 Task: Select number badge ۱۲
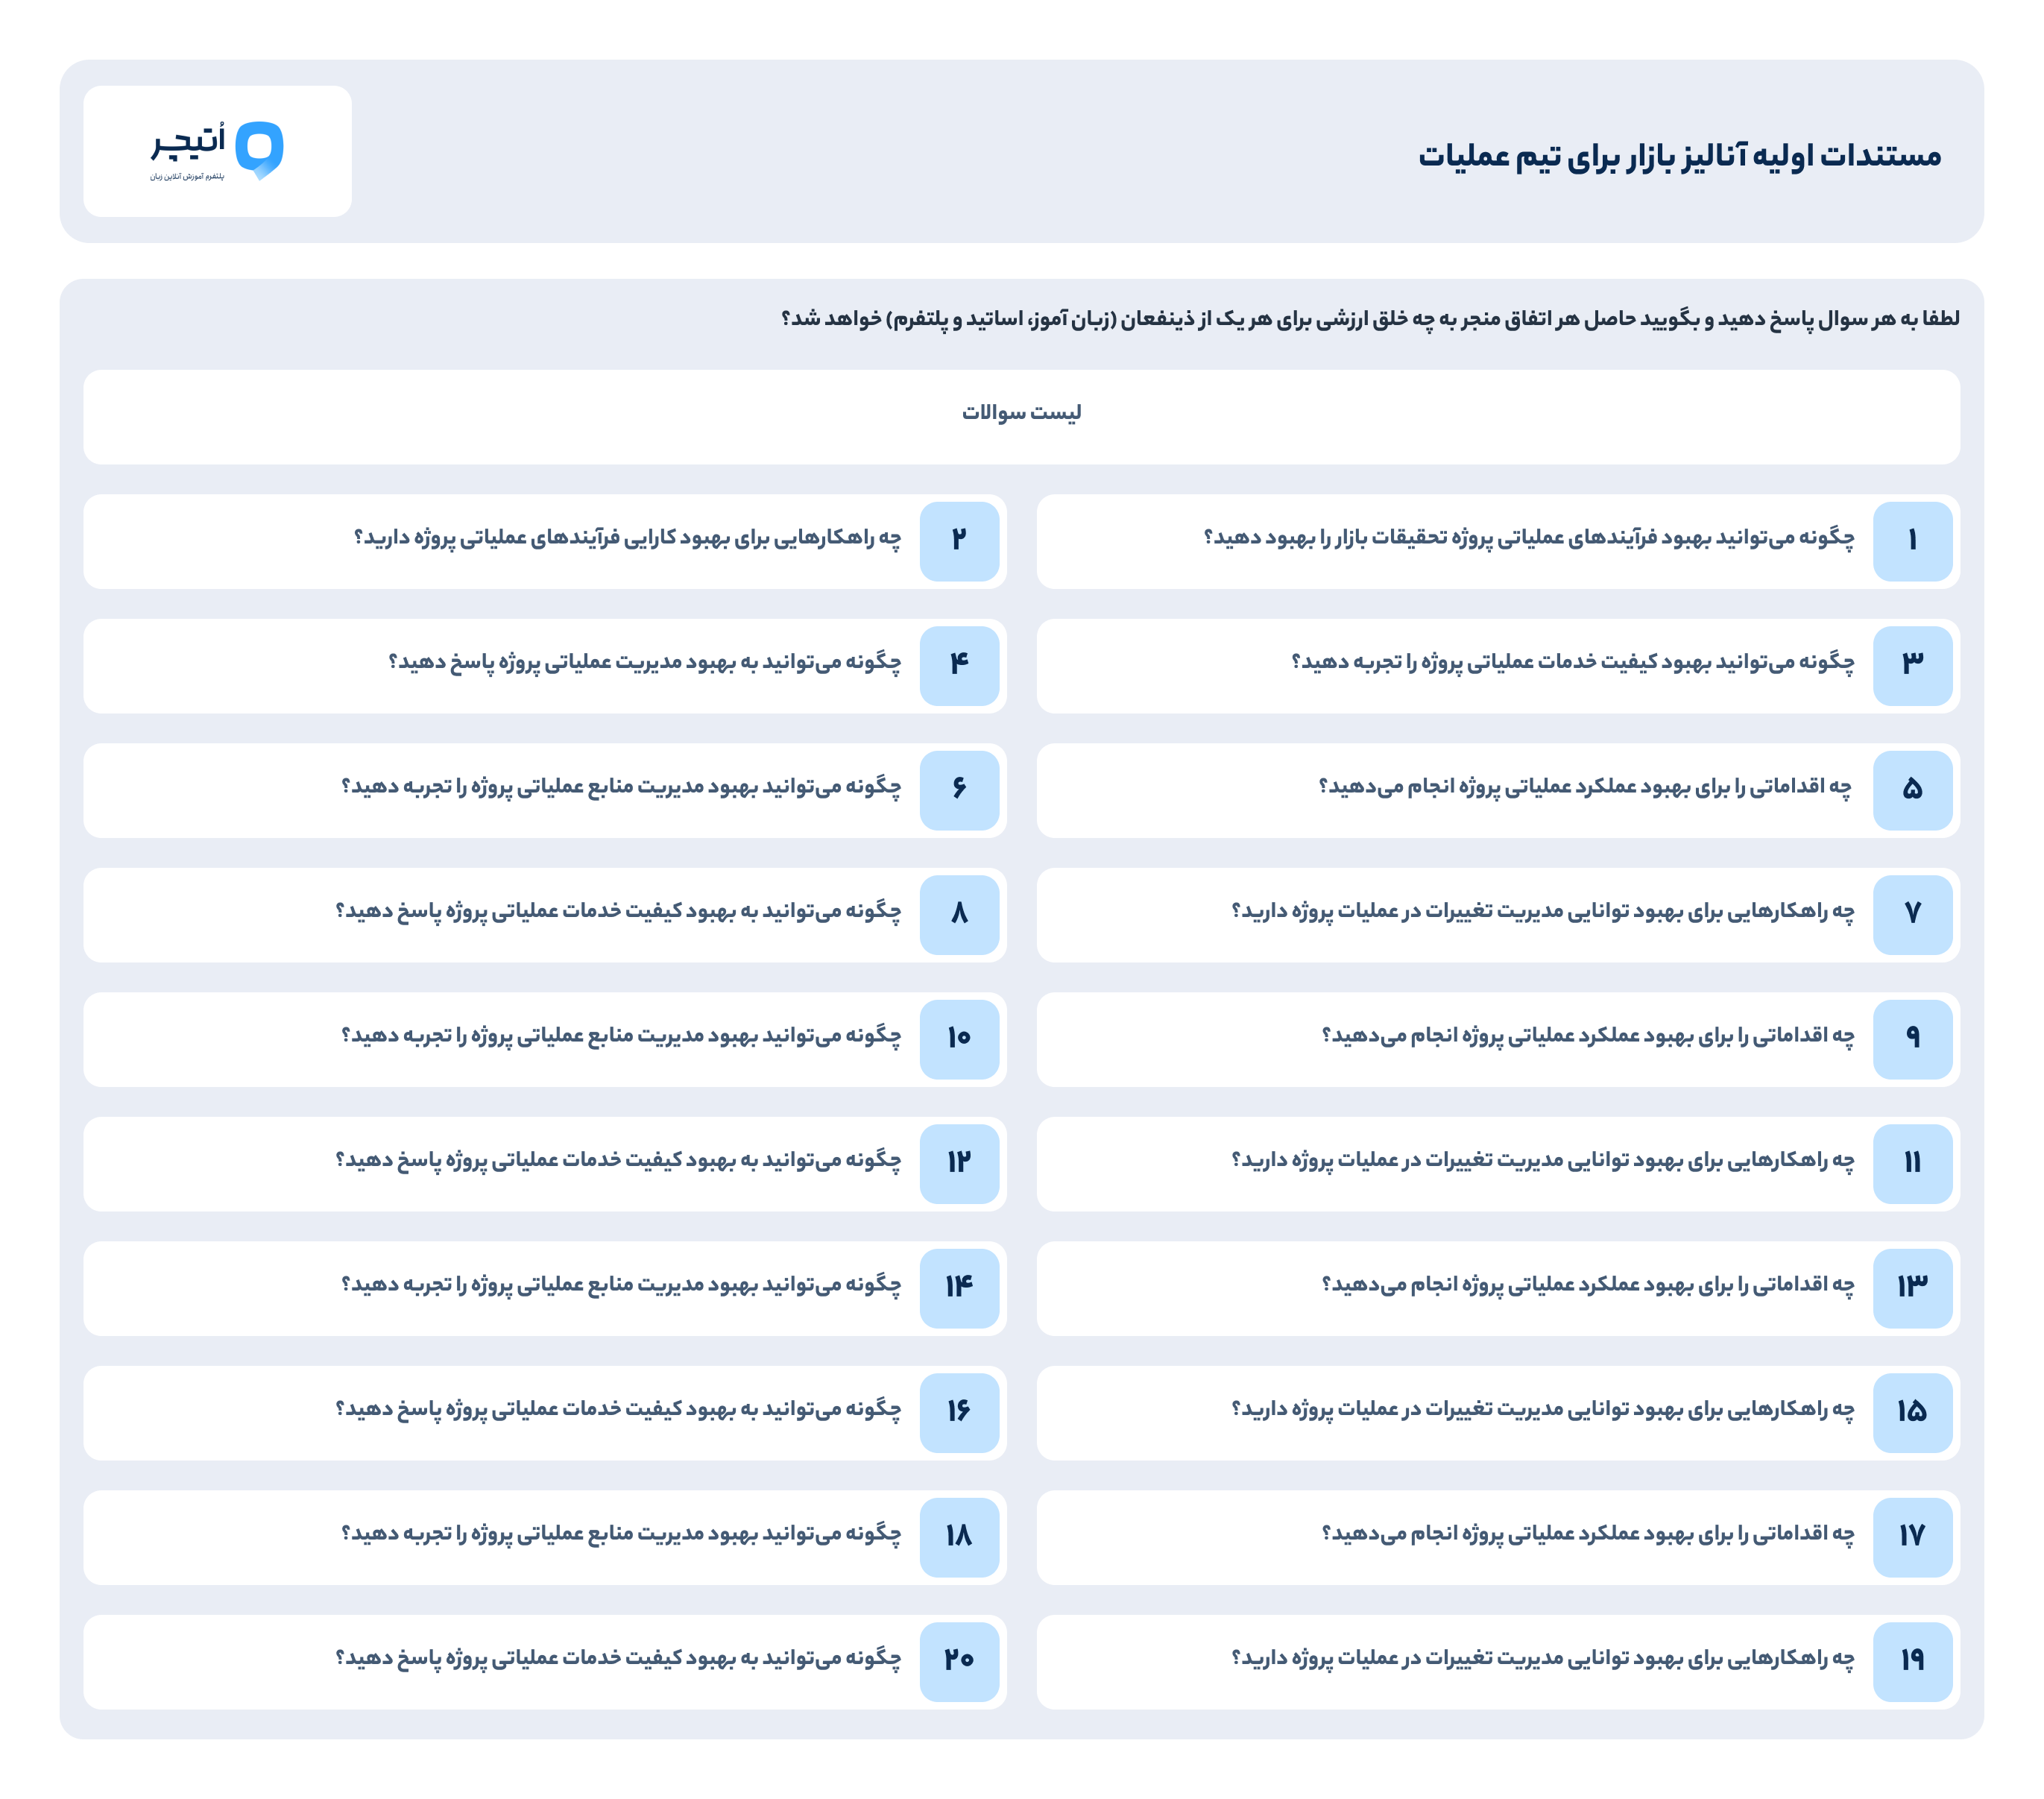point(959,1164)
